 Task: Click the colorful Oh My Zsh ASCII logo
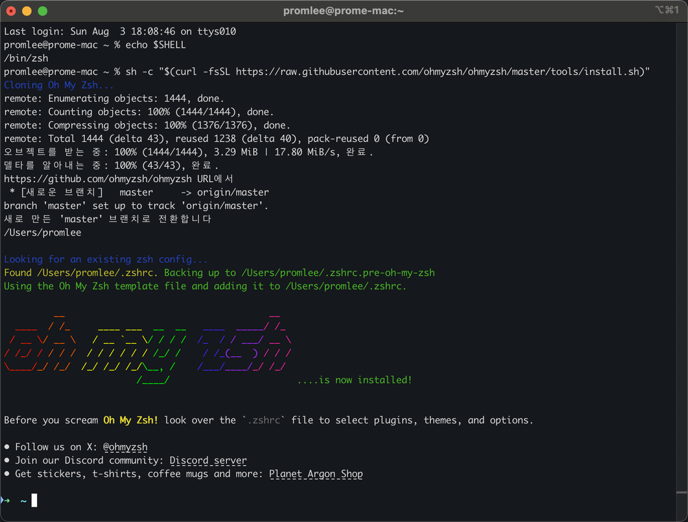coord(147,349)
